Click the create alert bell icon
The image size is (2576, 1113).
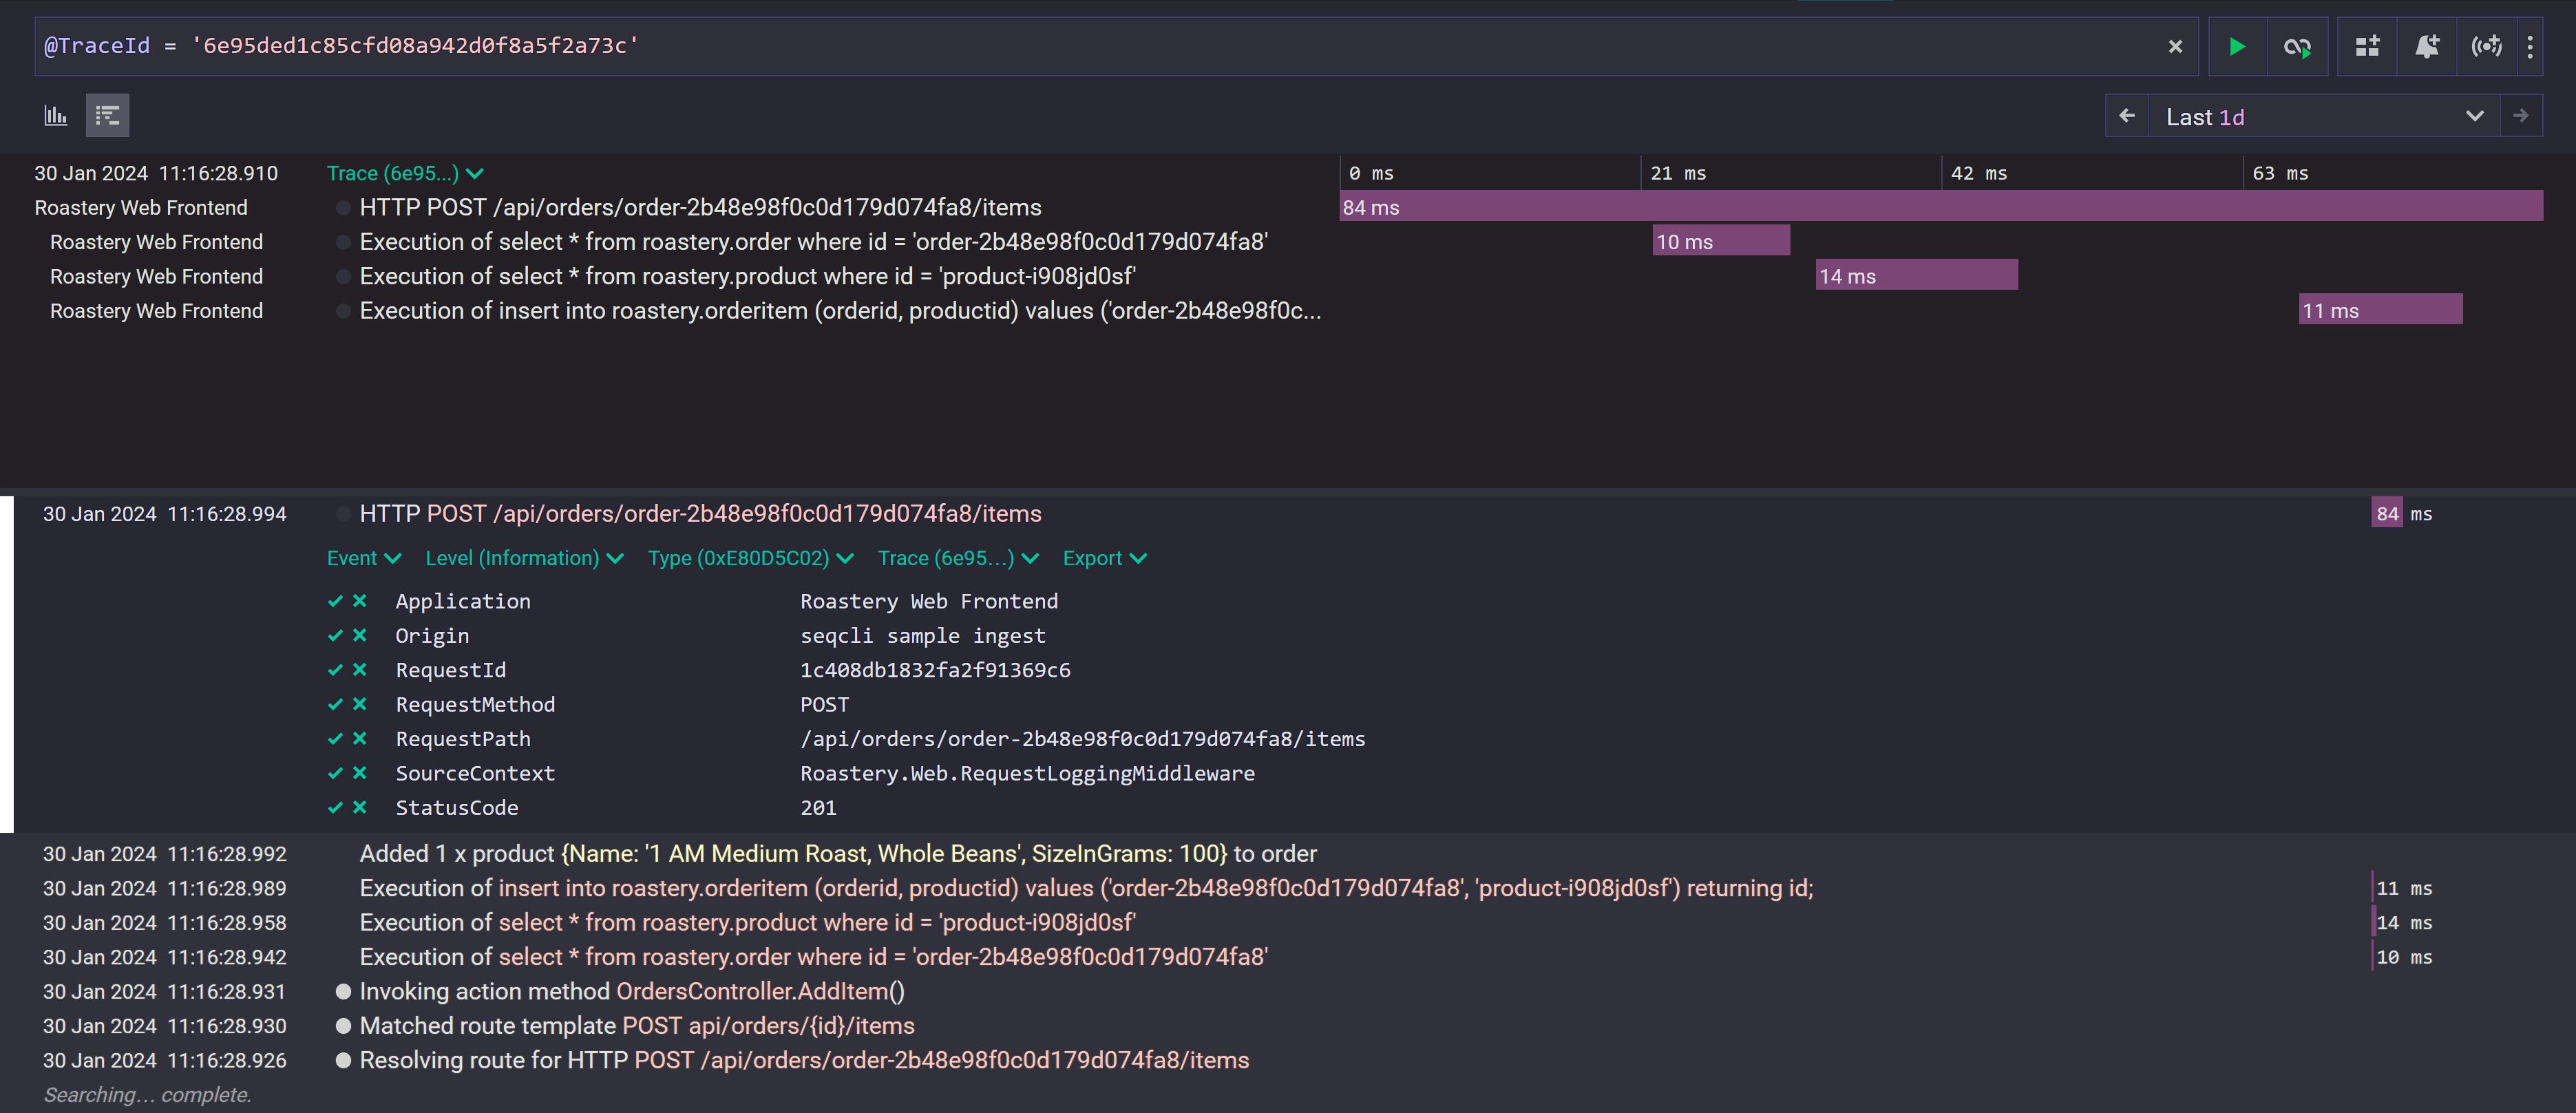pyautogui.click(x=2427, y=46)
